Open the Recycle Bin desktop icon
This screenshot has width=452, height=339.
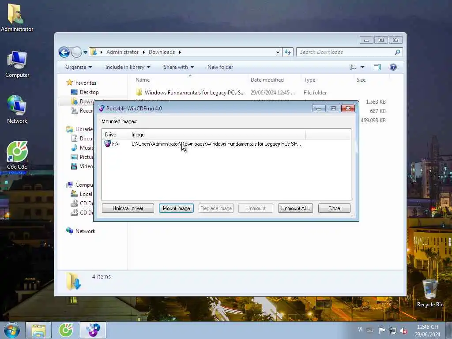430,294
